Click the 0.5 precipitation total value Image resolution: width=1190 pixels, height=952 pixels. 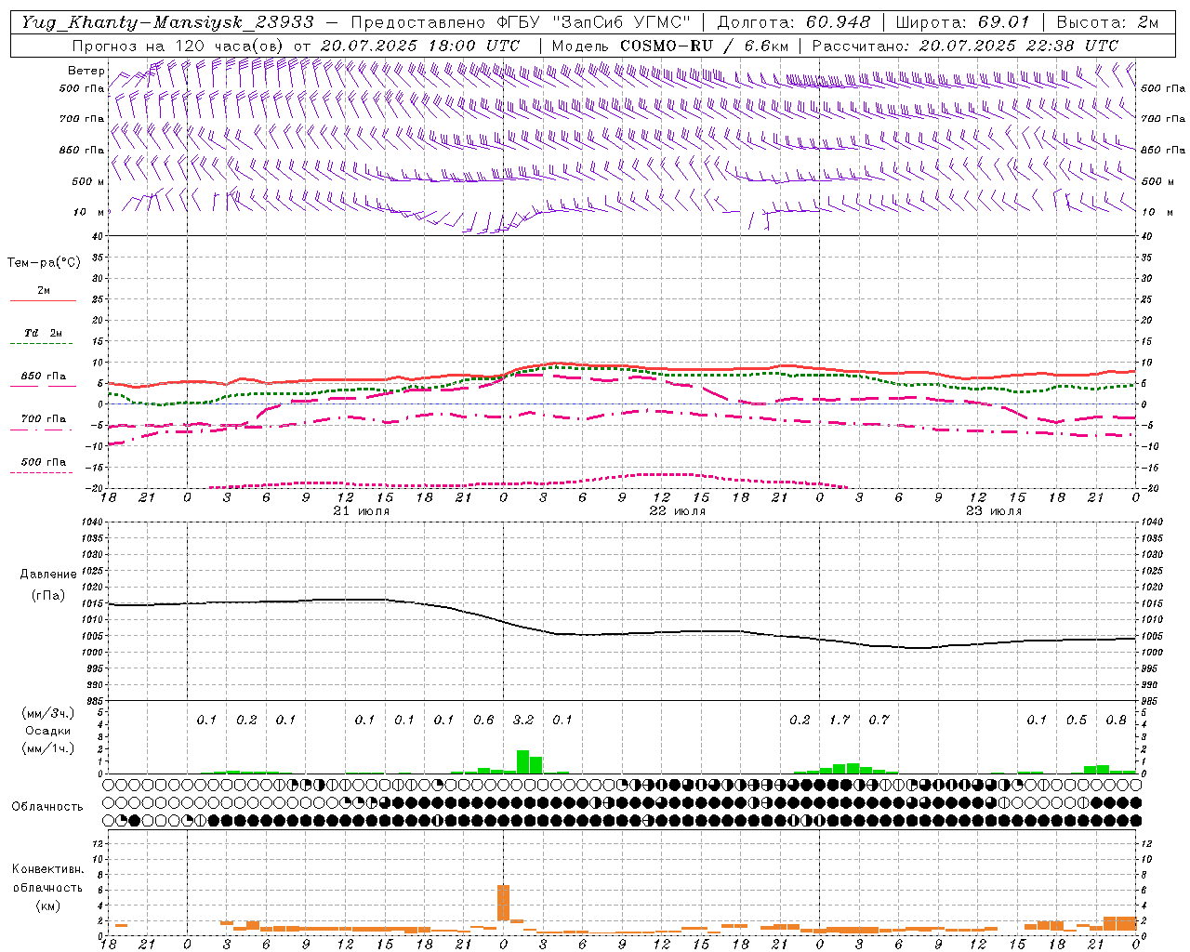point(1077,720)
